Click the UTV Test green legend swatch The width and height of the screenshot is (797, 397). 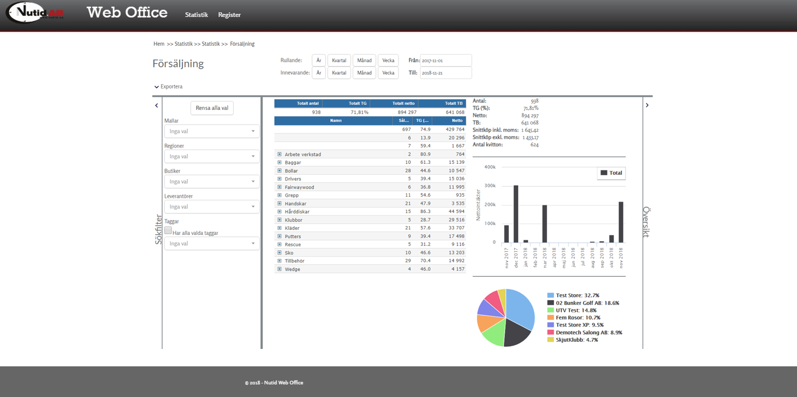point(551,310)
